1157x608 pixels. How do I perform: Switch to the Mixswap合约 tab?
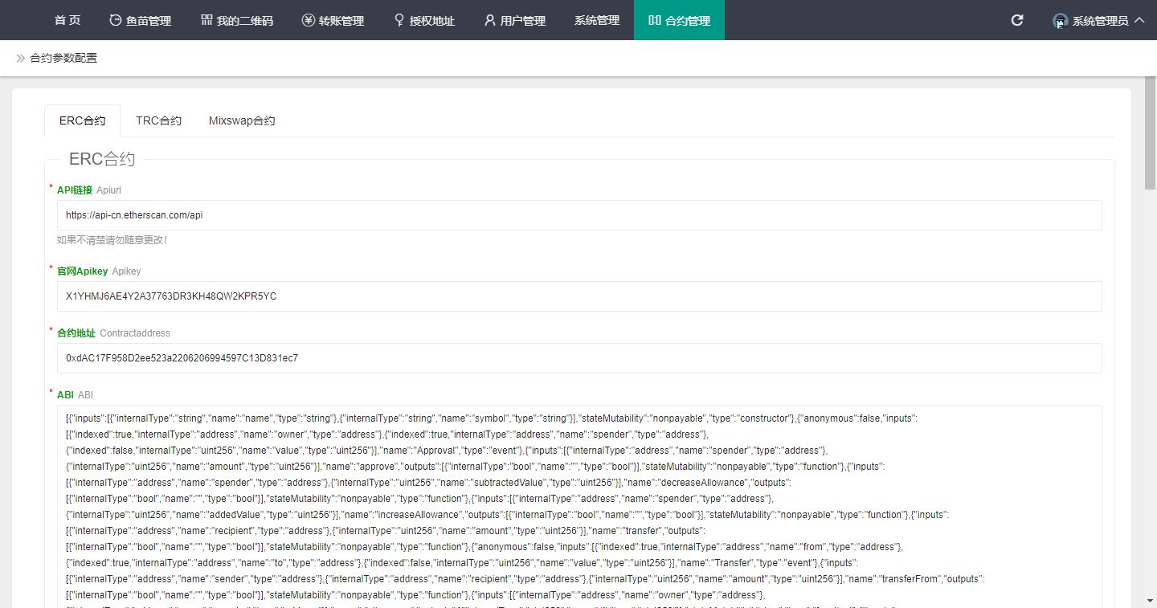click(242, 120)
